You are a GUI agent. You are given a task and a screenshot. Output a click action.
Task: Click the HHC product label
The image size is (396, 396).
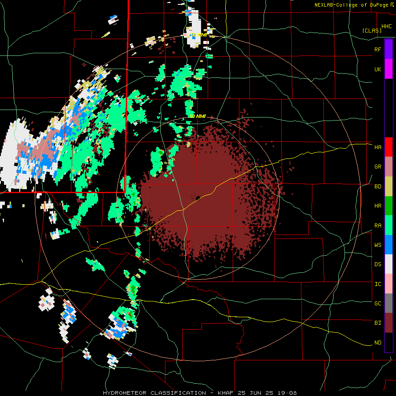point(387,26)
